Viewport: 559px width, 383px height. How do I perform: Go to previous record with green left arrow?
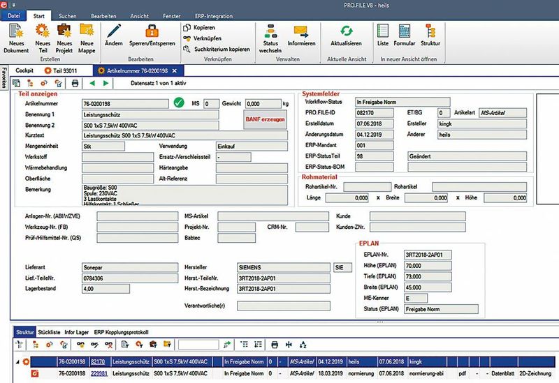[x=92, y=83]
